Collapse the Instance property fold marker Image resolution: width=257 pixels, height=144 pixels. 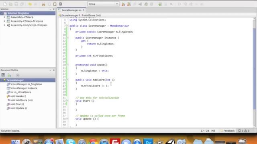67,38
